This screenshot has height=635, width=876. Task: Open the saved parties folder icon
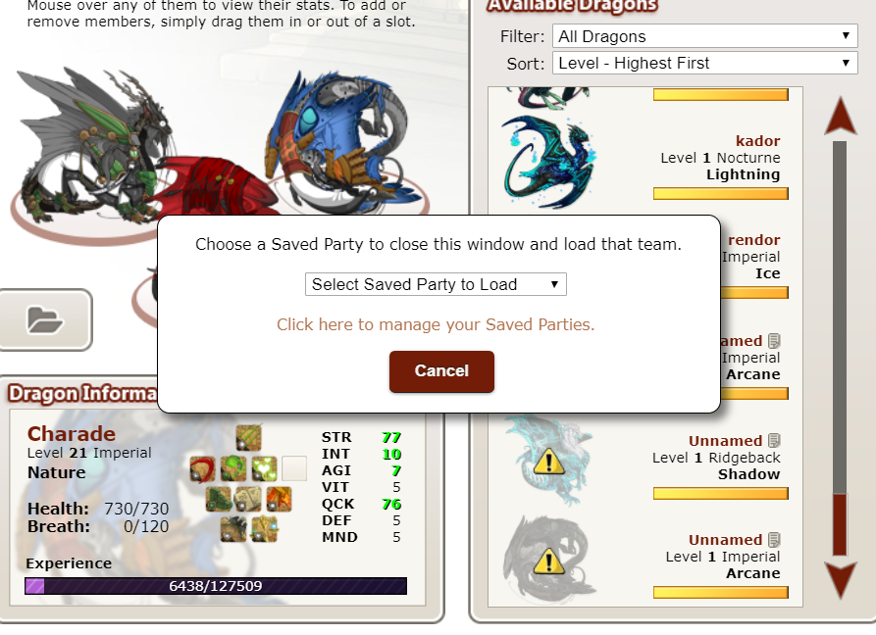[x=45, y=319]
